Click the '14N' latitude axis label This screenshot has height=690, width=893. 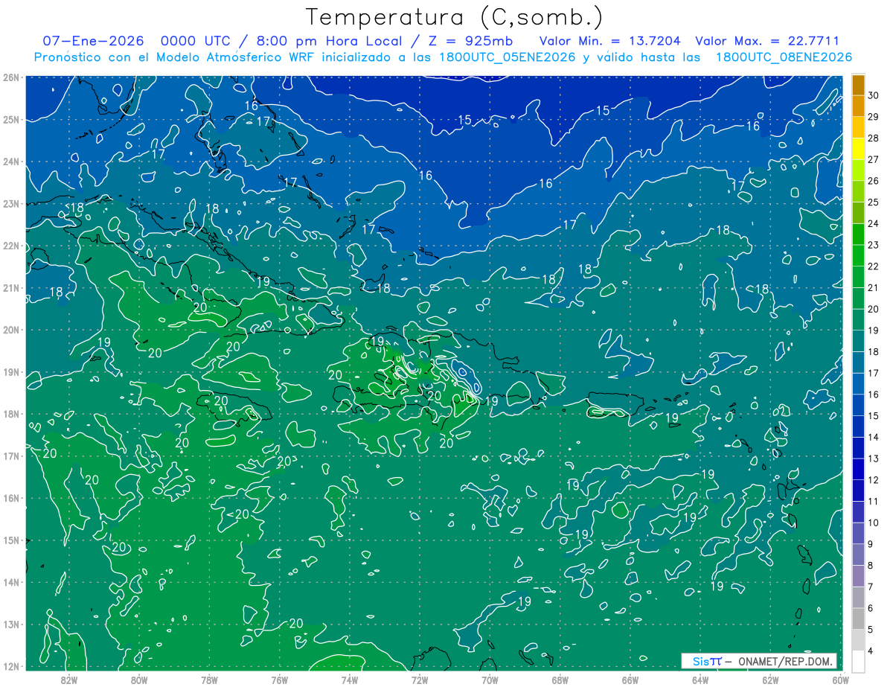(x=10, y=582)
